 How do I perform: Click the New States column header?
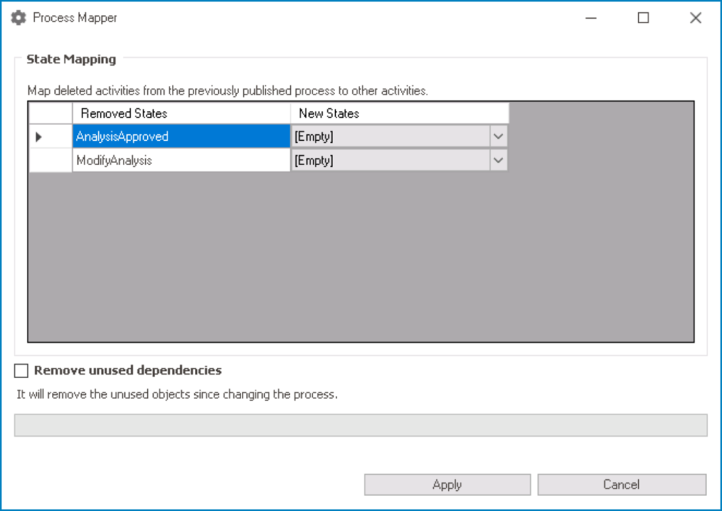pyautogui.click(x=399, y=113)
